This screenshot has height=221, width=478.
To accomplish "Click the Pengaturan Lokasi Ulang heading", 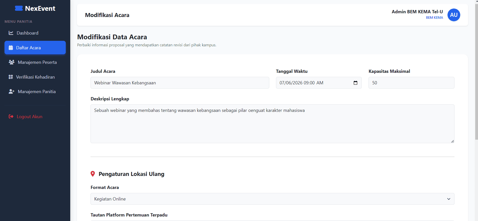I will (131, 174).
